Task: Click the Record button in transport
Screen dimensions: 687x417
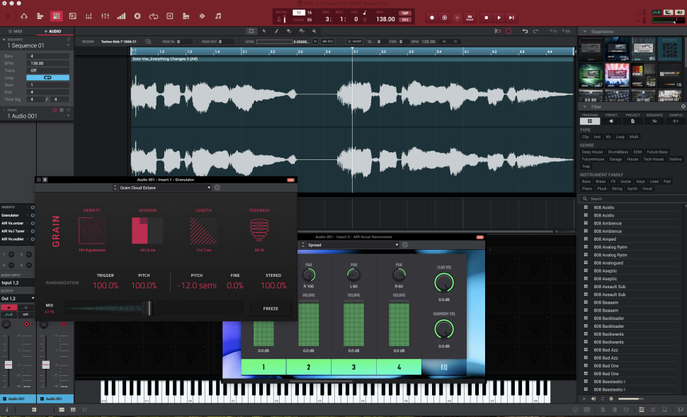Action: point(432,17)
